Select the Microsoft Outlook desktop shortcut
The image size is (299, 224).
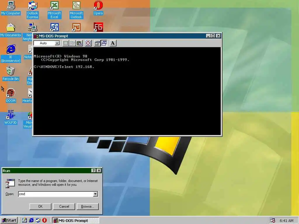(x=76, y=10)
